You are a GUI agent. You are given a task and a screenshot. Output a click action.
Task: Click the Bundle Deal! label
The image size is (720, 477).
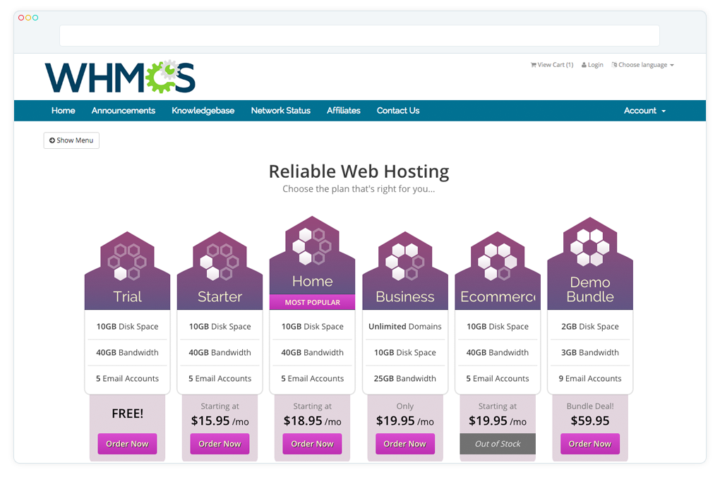(590, 406)
